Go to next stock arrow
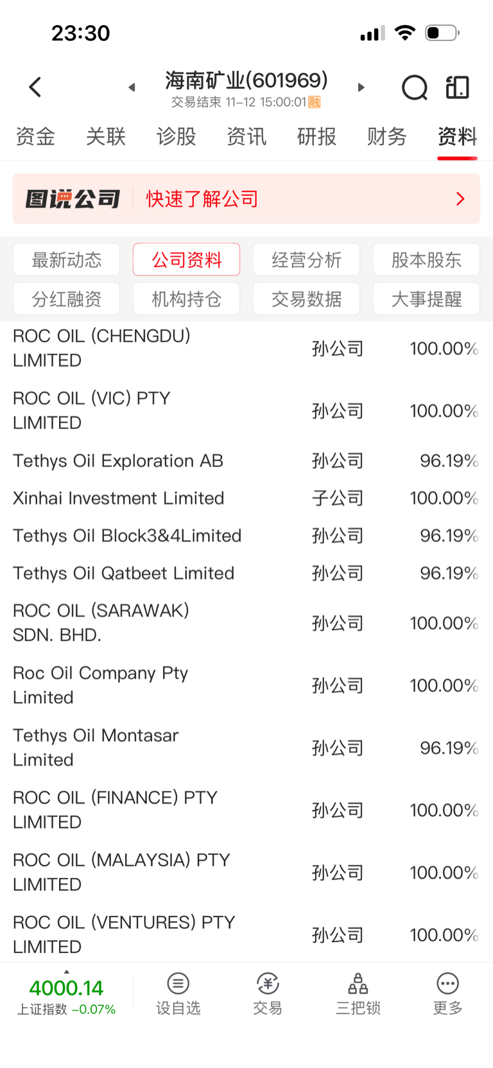The height and width of the screenshot is (1068, 493). coord(361,87)
